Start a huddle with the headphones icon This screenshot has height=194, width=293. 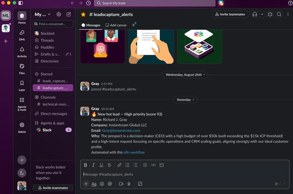click(x=255, y=15)
